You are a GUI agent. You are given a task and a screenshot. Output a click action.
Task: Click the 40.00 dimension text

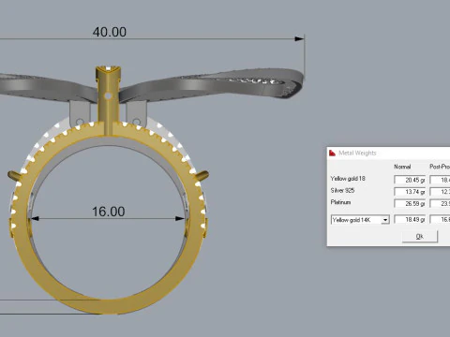coord(110,32)
